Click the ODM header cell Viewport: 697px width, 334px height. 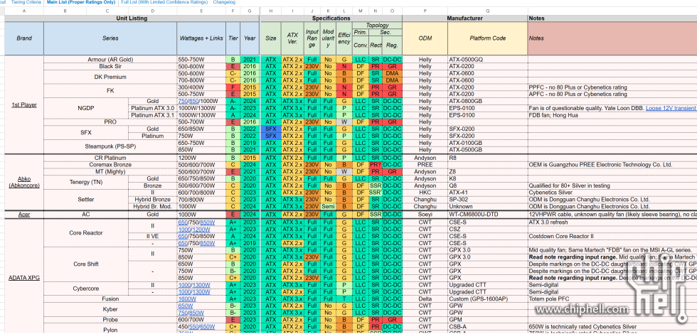[x=425, y=38]
